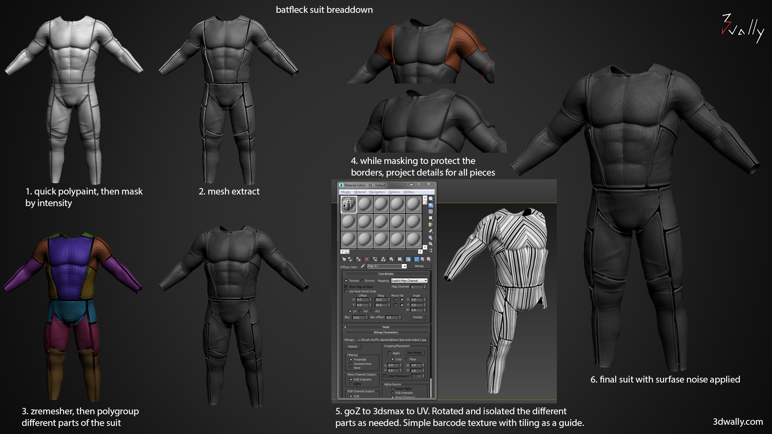The height and width of the screenshot is (434, 772).
Task: Toggle the Show End Result icon
Action: coord(417,259)
